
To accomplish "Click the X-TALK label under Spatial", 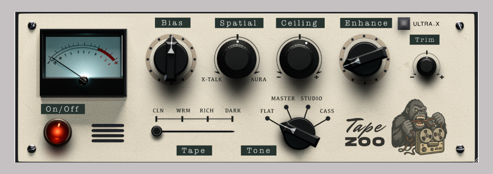I will click(212, 79).
